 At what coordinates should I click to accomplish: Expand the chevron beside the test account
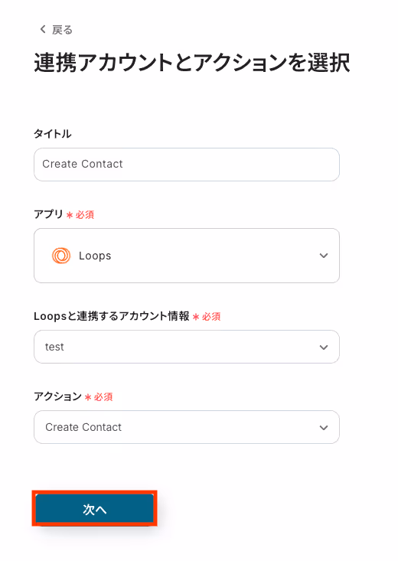click(324, 347)
